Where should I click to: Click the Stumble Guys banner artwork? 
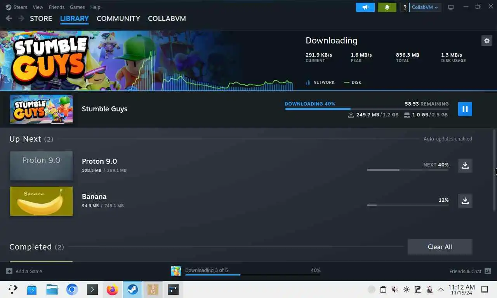(146, 61)
